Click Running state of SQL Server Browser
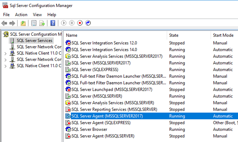Image resolution: width=238 pixels, height=142 pixels. pyautogui.click(x=177, y=129)
